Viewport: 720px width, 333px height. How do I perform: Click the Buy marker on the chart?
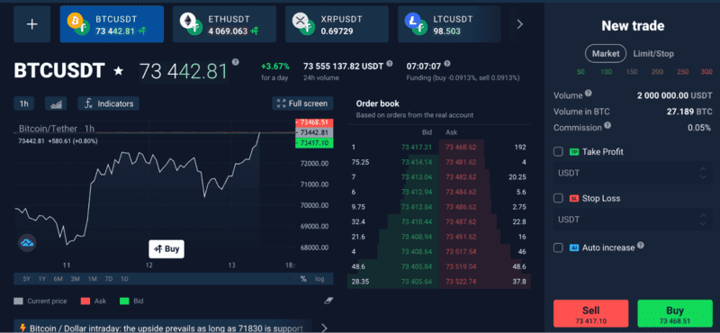click(166, 249)
